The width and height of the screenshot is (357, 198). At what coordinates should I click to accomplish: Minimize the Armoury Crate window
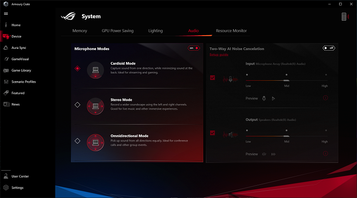[330, 4]
